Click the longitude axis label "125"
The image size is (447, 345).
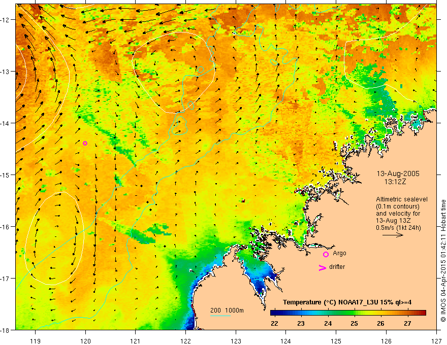point(336,341)
